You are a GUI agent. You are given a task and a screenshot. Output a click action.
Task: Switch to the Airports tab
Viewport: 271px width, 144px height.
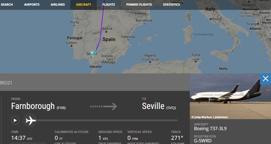(32, 5)
